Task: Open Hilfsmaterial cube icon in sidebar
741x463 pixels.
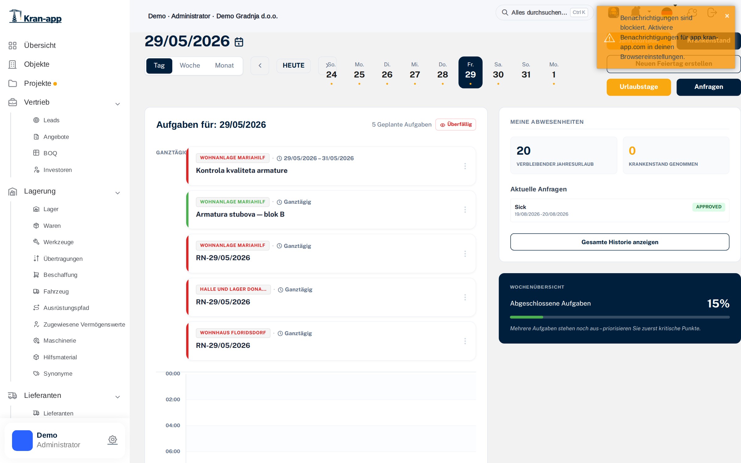Action: coord(36,357)
